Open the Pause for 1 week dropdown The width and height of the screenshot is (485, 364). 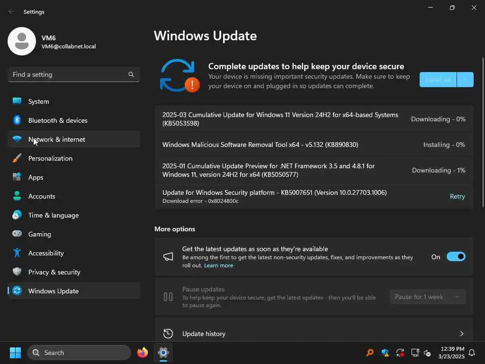coord(428,297)
